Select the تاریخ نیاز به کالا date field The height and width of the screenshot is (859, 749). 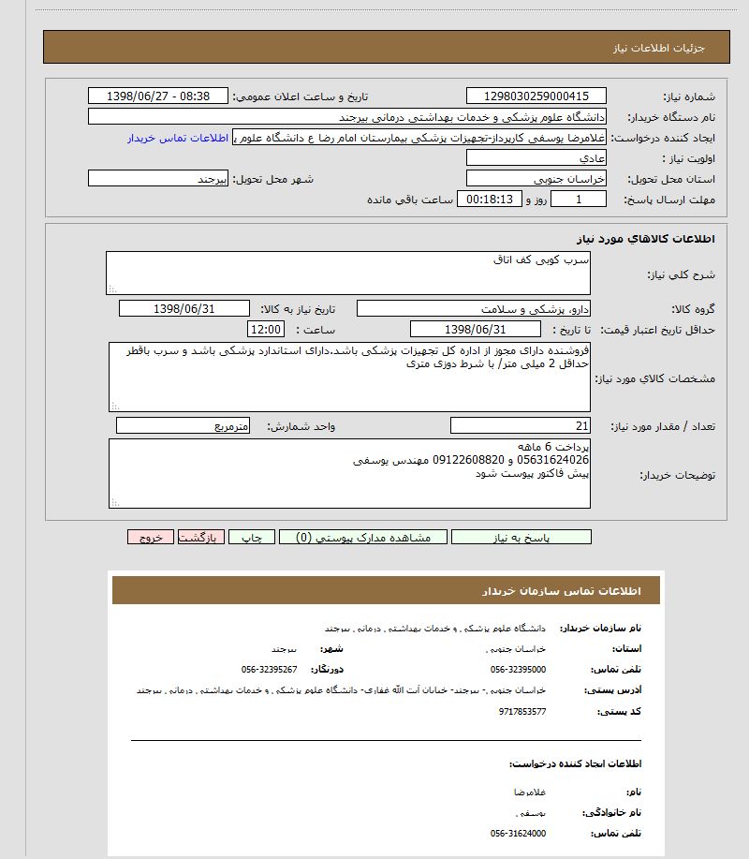pyautogui.click(x=184, y=309)
